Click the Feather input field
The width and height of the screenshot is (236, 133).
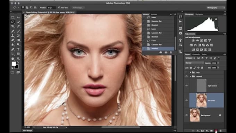point(51,8)
